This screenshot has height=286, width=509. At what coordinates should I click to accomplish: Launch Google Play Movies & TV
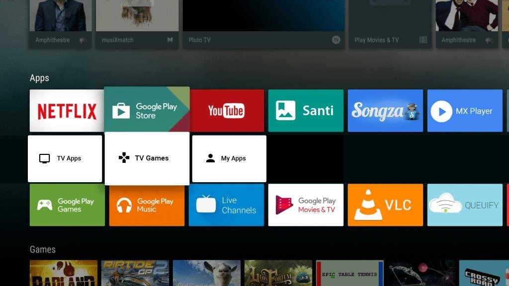pyautogui.click(x=306, y=205)
